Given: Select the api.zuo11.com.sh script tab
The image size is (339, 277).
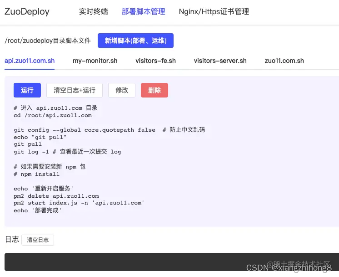Looking at the screenshot, I should click(30, 61).
